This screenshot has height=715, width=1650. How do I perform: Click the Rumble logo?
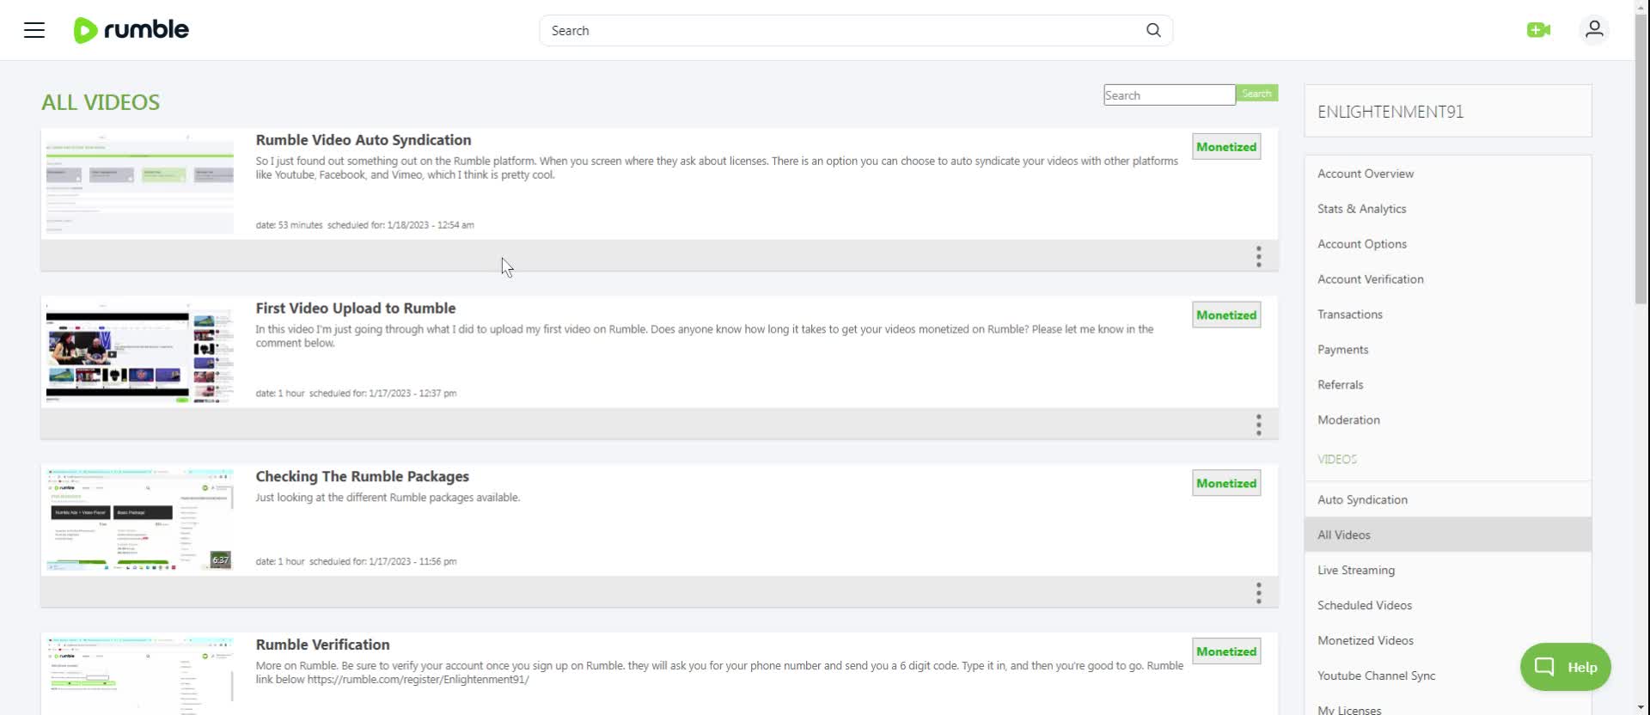coord(131,30)
